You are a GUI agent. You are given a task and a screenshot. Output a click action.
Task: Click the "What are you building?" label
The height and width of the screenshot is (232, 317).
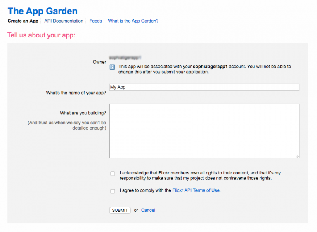click(83, 113)
